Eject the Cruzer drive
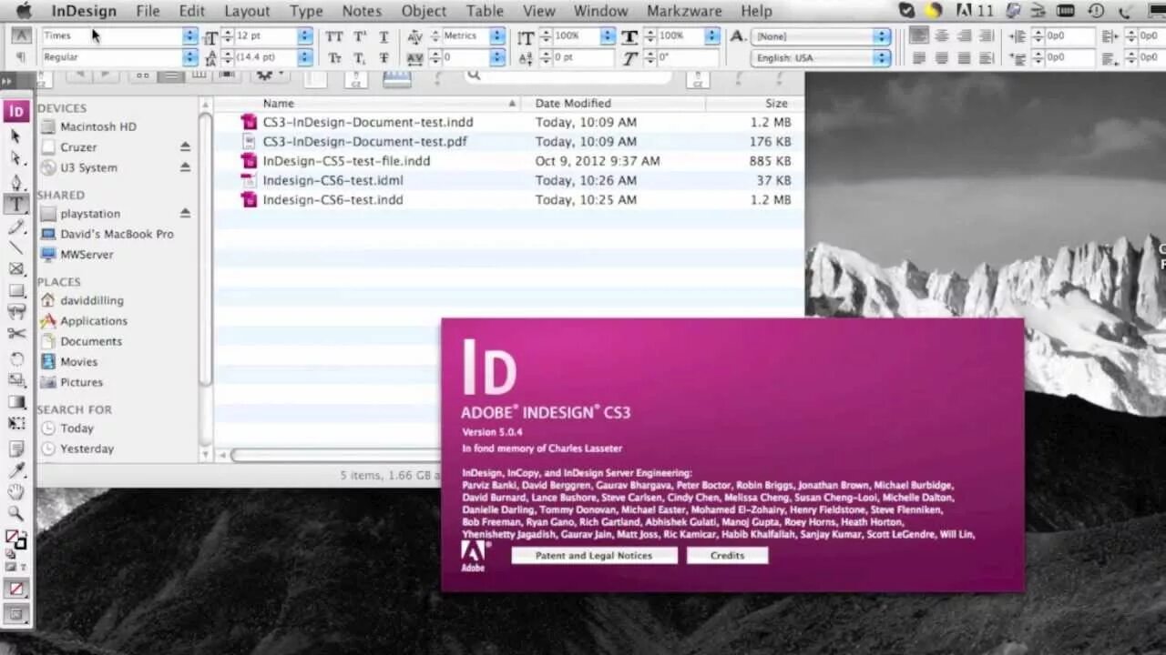The image size is (1166, 655). point(185,146)
